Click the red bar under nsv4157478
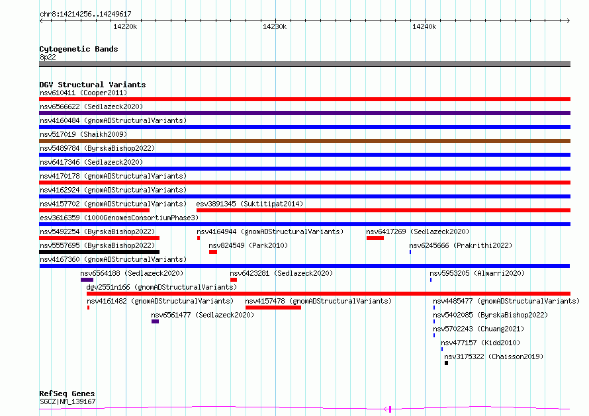589x416 pixels. coord(273,308)
